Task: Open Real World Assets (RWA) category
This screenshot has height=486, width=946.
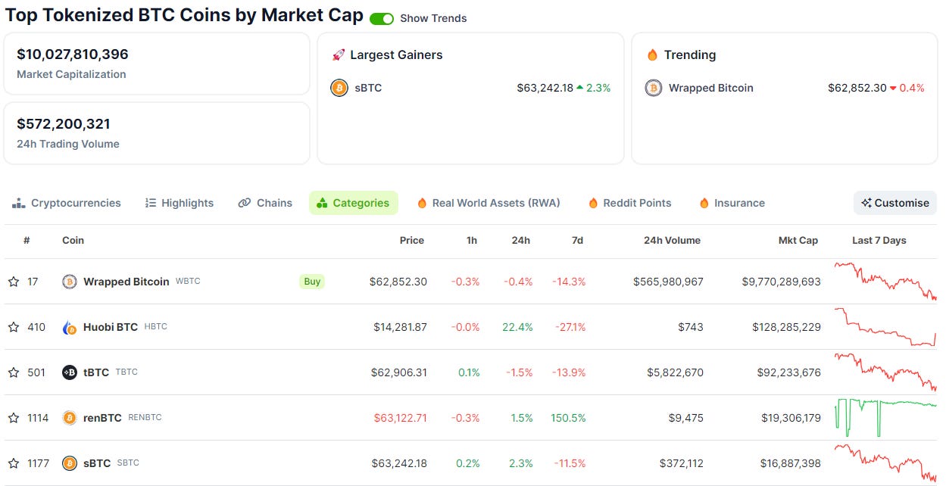Action: pos(489,203)
